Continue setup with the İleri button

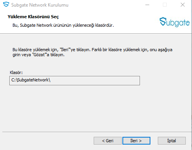(136, 141)
